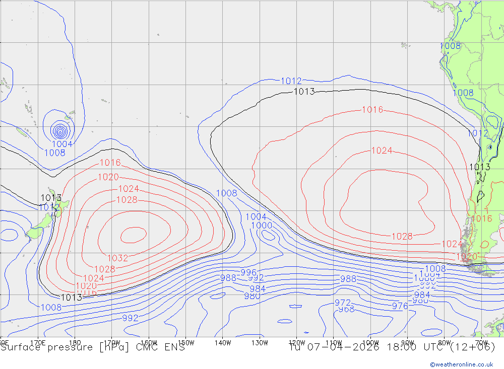This screenshot has width=504, height=369.
Task: Click the 988 label left of the 992 label
Action: (x=228, y=278)
